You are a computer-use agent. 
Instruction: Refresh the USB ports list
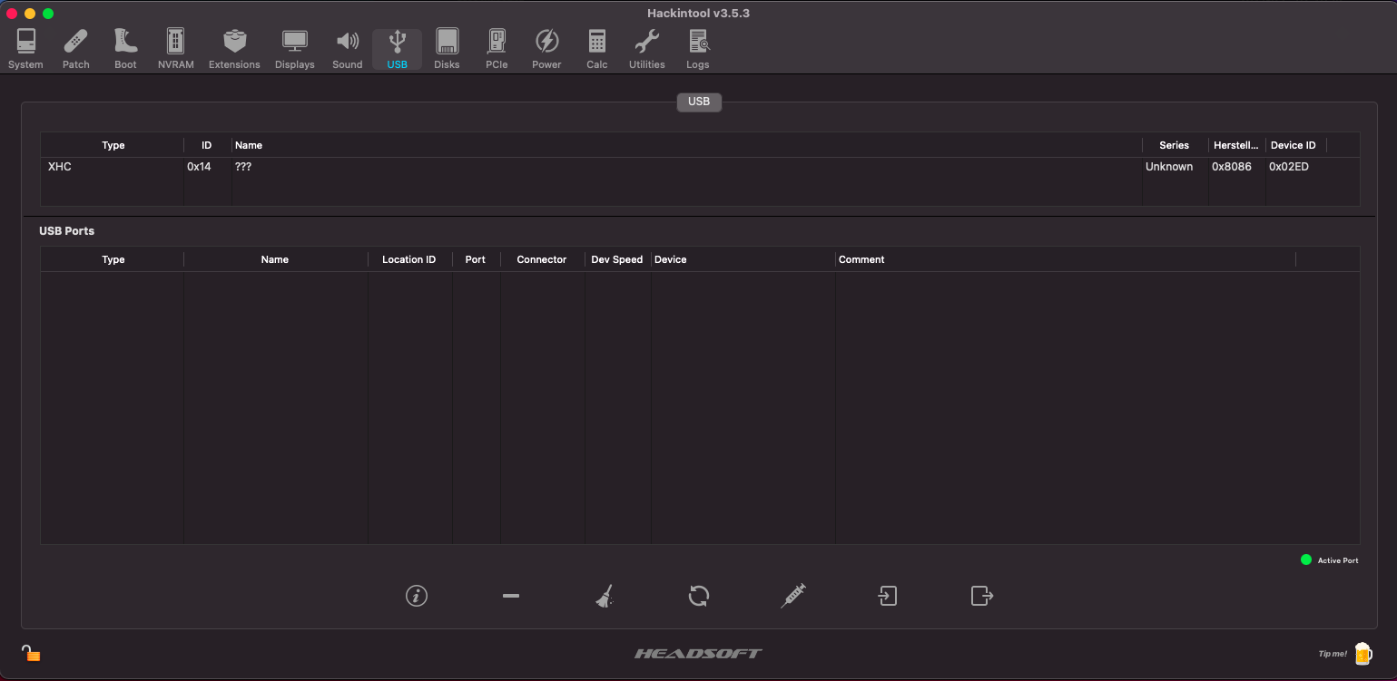(699, 596)
